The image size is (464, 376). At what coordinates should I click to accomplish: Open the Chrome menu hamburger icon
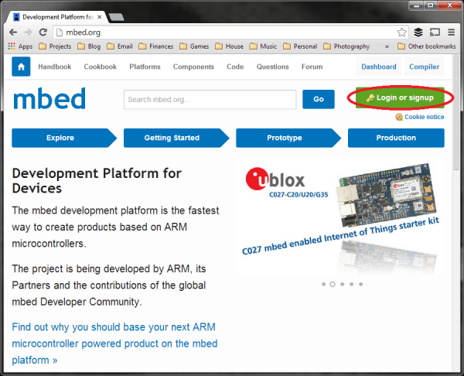[x=450, y=32]
